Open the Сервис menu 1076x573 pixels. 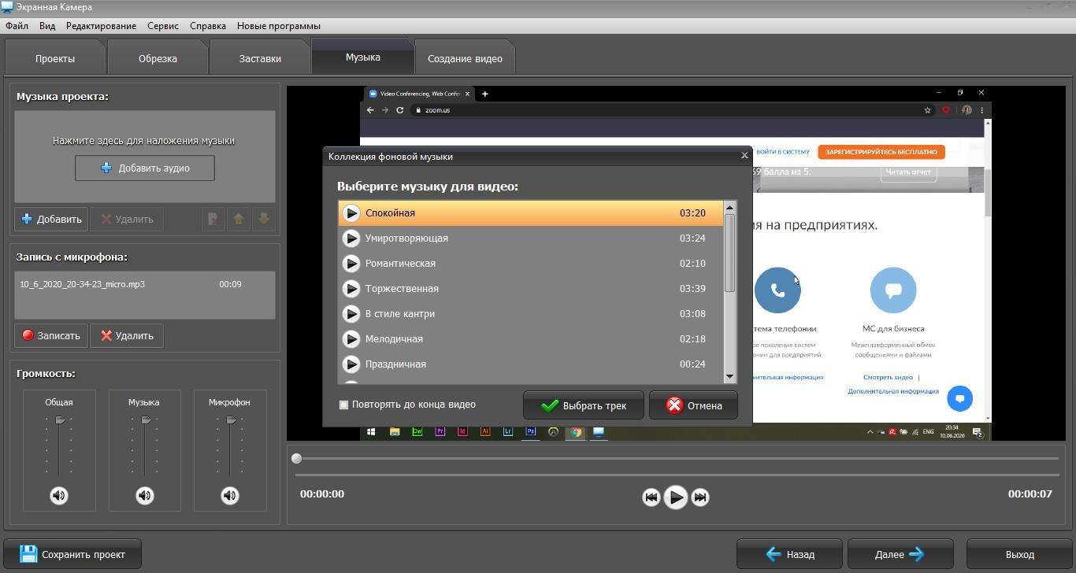pyautogui.click(x=162, y=26)
